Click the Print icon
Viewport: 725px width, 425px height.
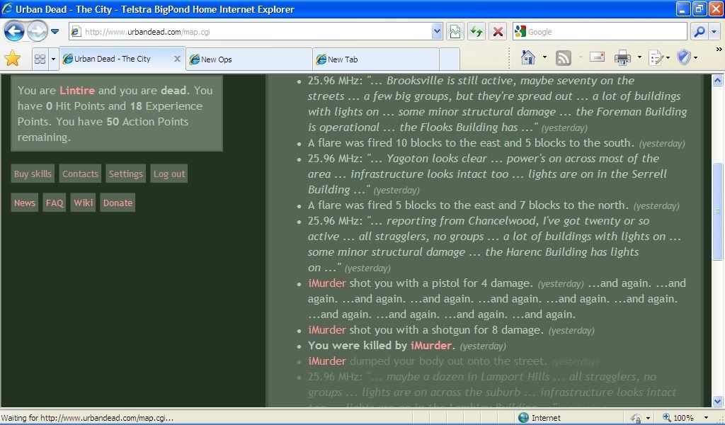(622, 58)
